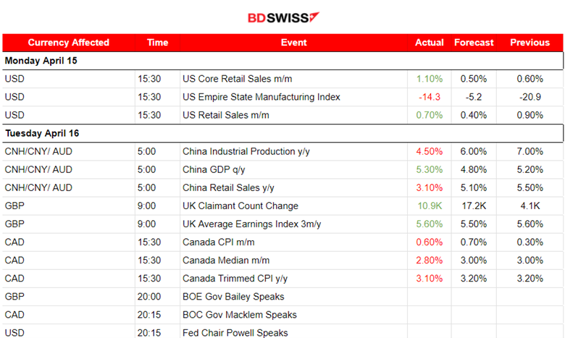565x338 pixels.
Task: Click the Forecast column header
Action: pos(474,43)
